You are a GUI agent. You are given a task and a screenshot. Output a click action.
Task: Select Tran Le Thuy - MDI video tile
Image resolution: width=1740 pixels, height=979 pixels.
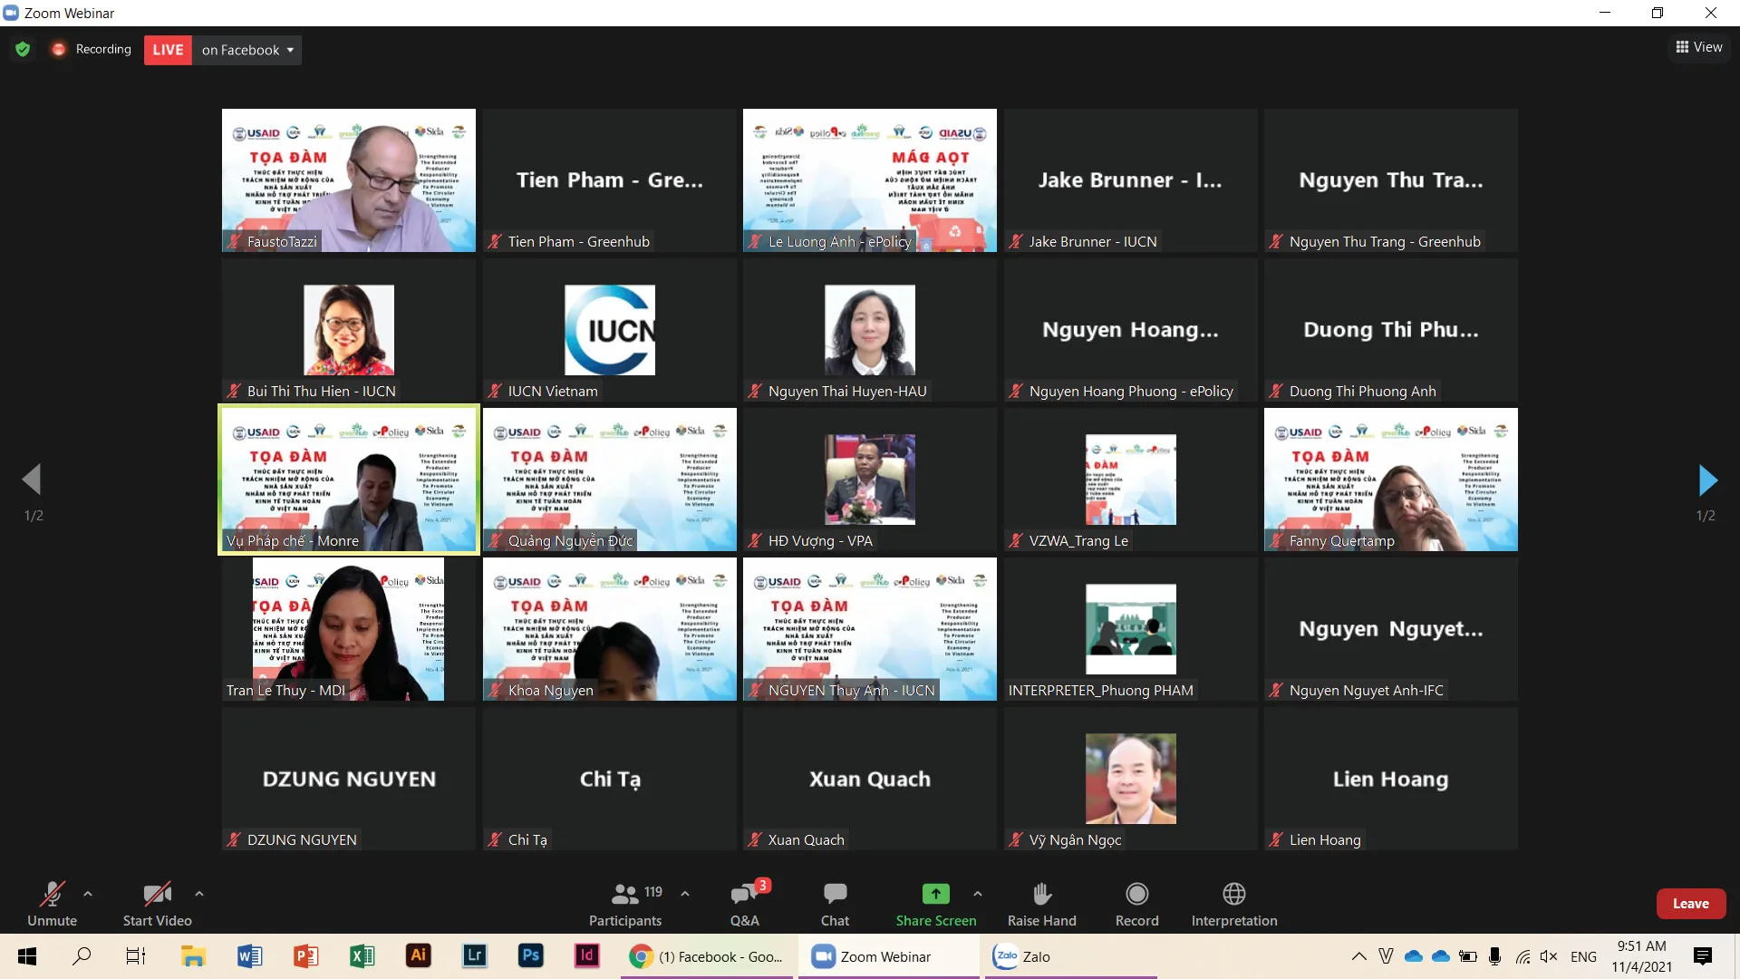[349, 629]
